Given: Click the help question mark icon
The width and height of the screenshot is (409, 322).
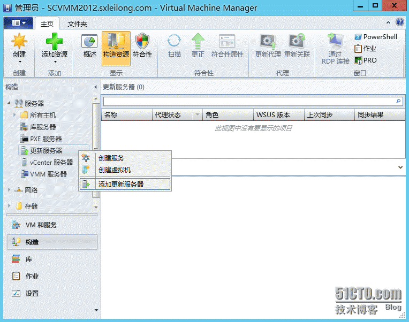Looking at the screenshot, I should [399, 22].
